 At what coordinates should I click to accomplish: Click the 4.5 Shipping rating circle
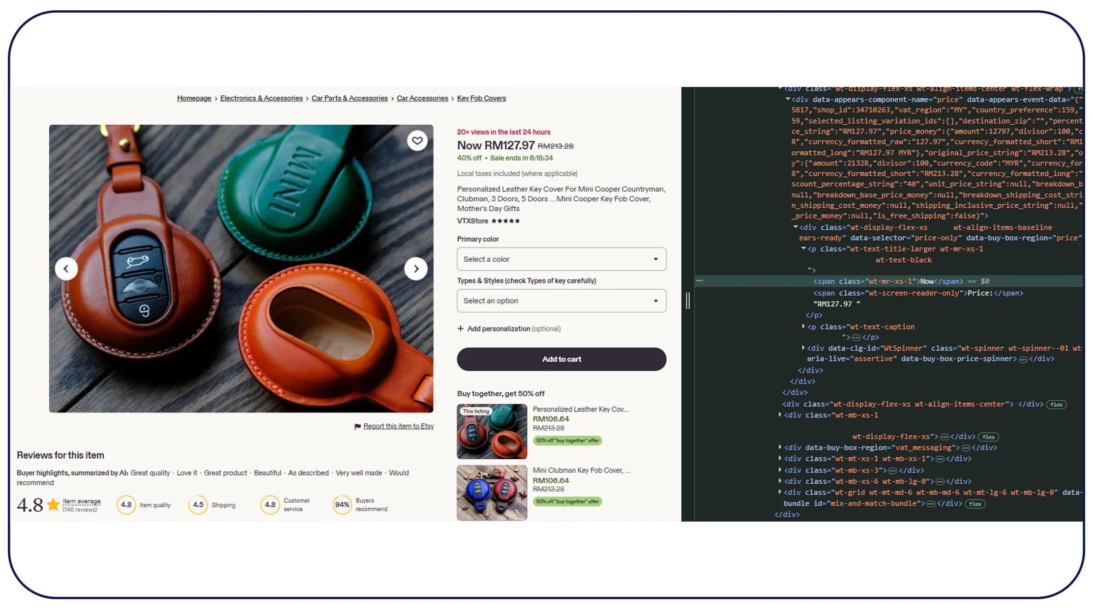198,504
